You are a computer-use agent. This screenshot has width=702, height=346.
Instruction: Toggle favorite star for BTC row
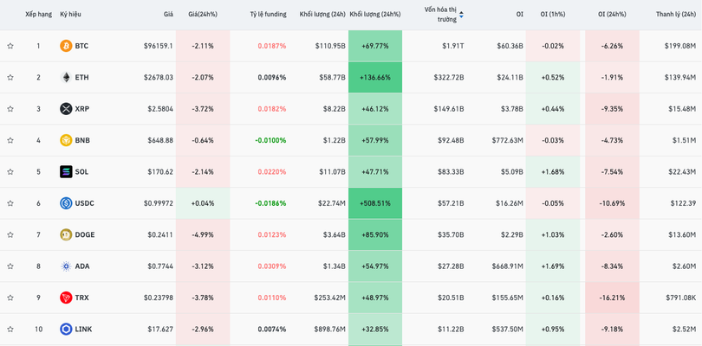(10, 46)
